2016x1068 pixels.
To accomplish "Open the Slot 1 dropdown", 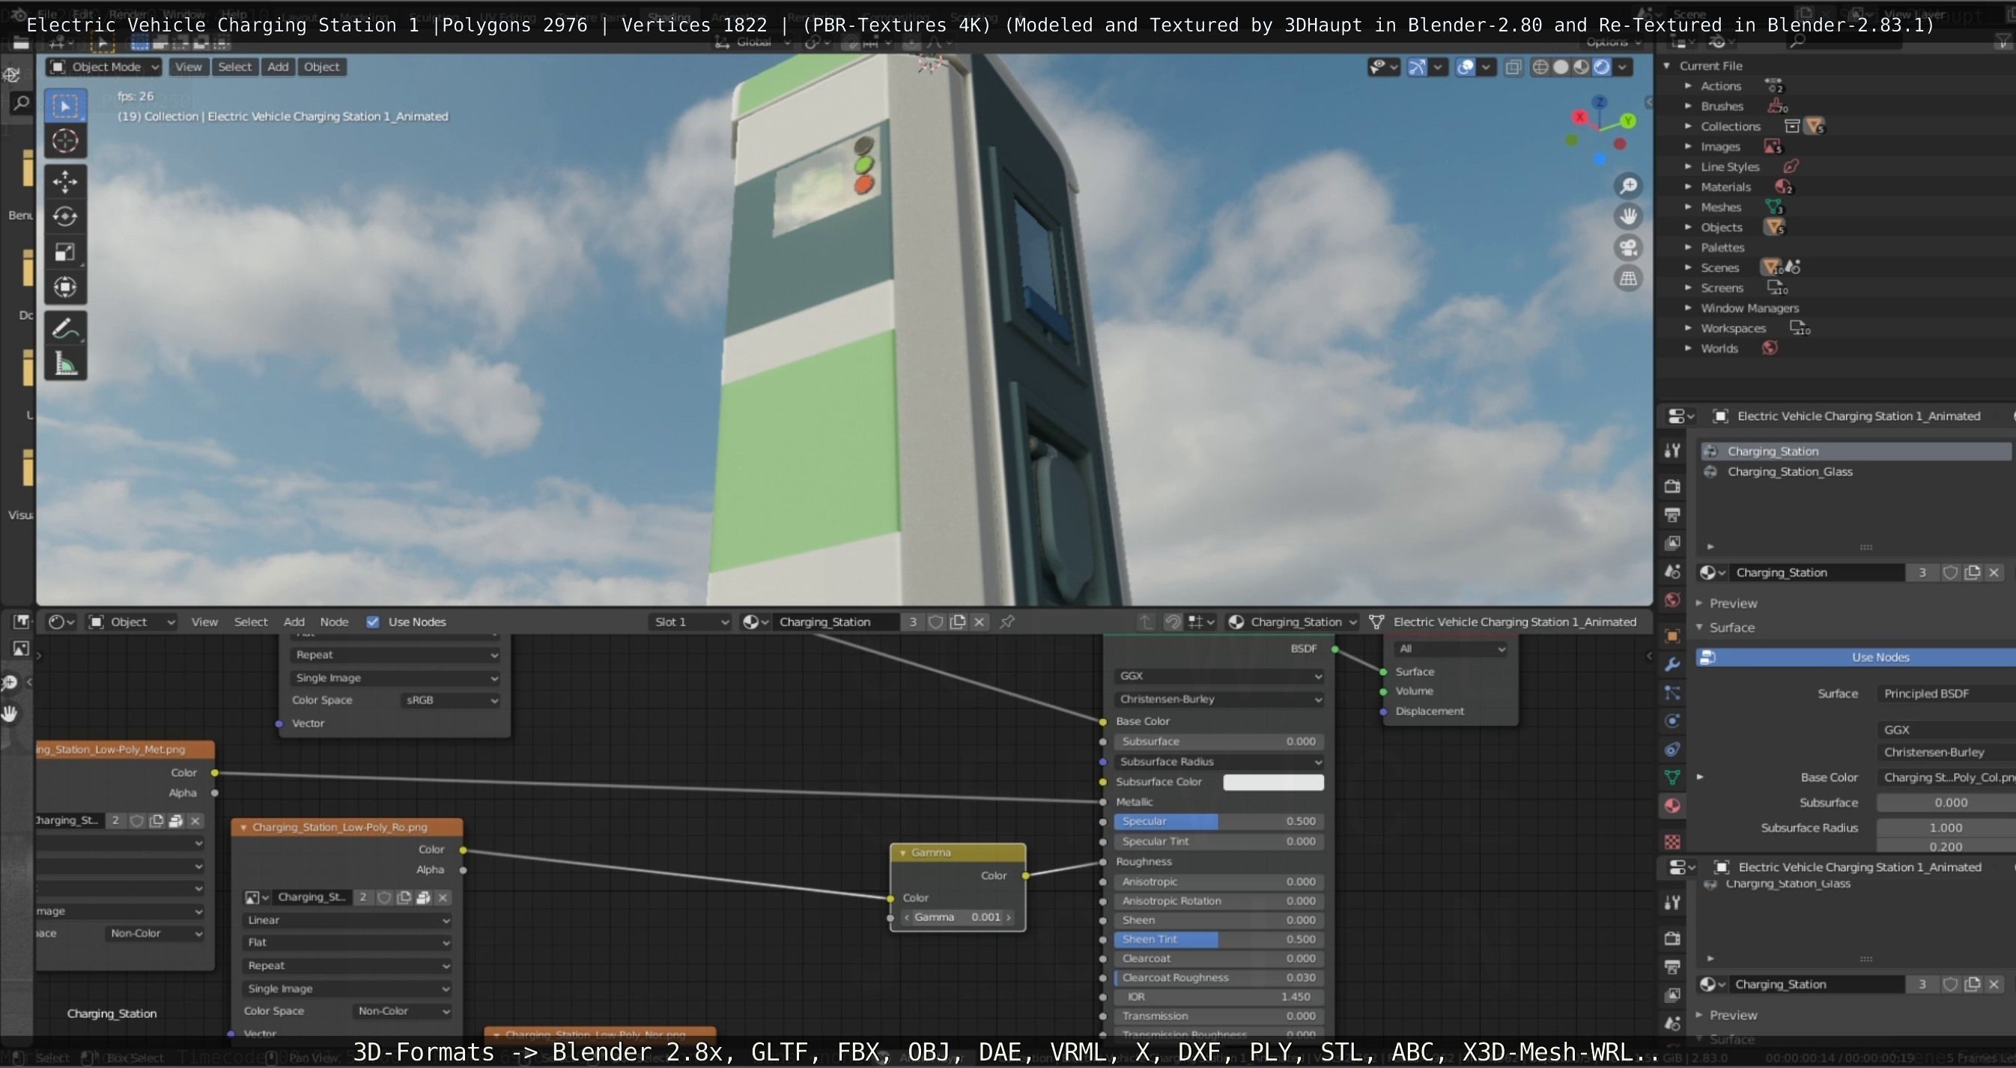I will [691, 622].
